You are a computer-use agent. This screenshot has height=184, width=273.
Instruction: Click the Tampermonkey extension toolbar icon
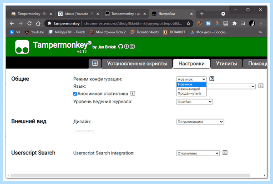[226, 24]
